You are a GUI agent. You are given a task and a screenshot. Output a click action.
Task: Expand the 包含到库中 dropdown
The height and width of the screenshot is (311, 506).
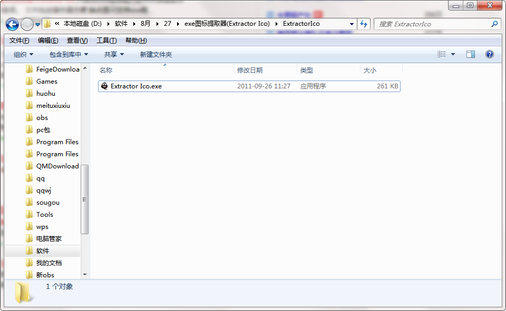(69, 55)
